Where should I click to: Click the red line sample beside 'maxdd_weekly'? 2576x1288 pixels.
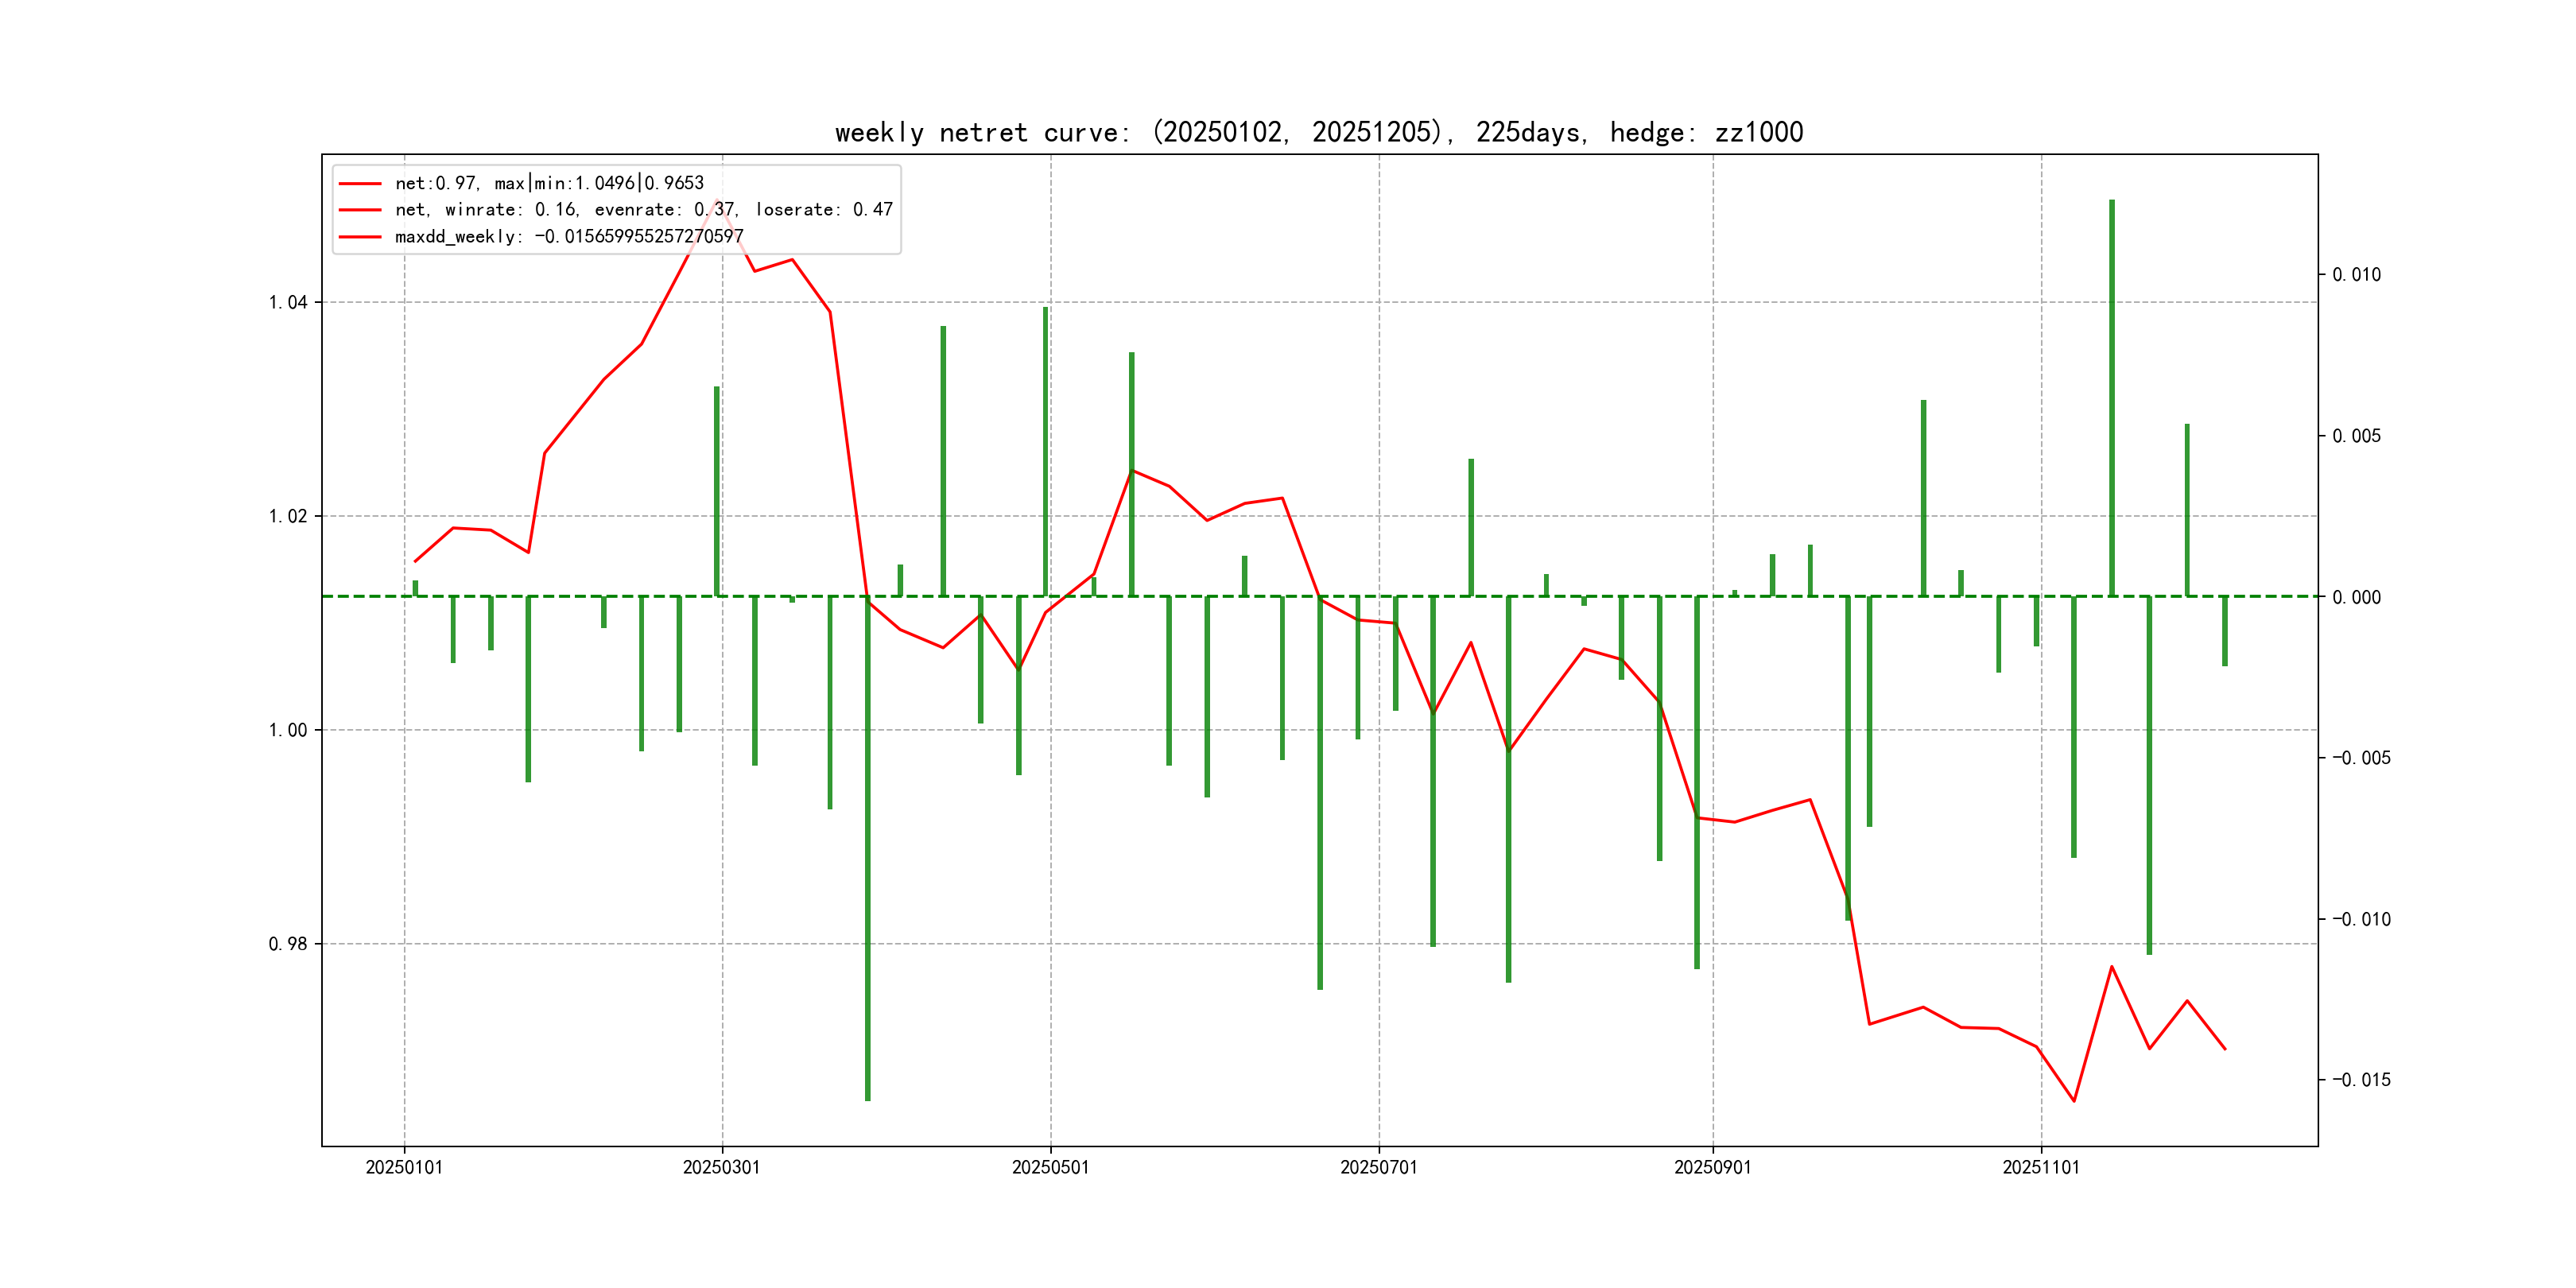coord(360,237)
